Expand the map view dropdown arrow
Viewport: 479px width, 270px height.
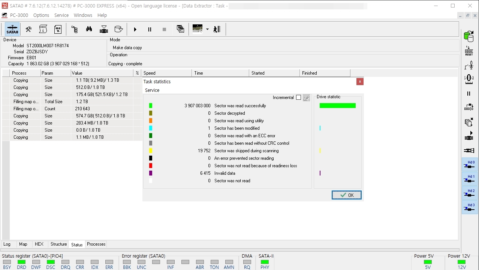coord(207,29)
